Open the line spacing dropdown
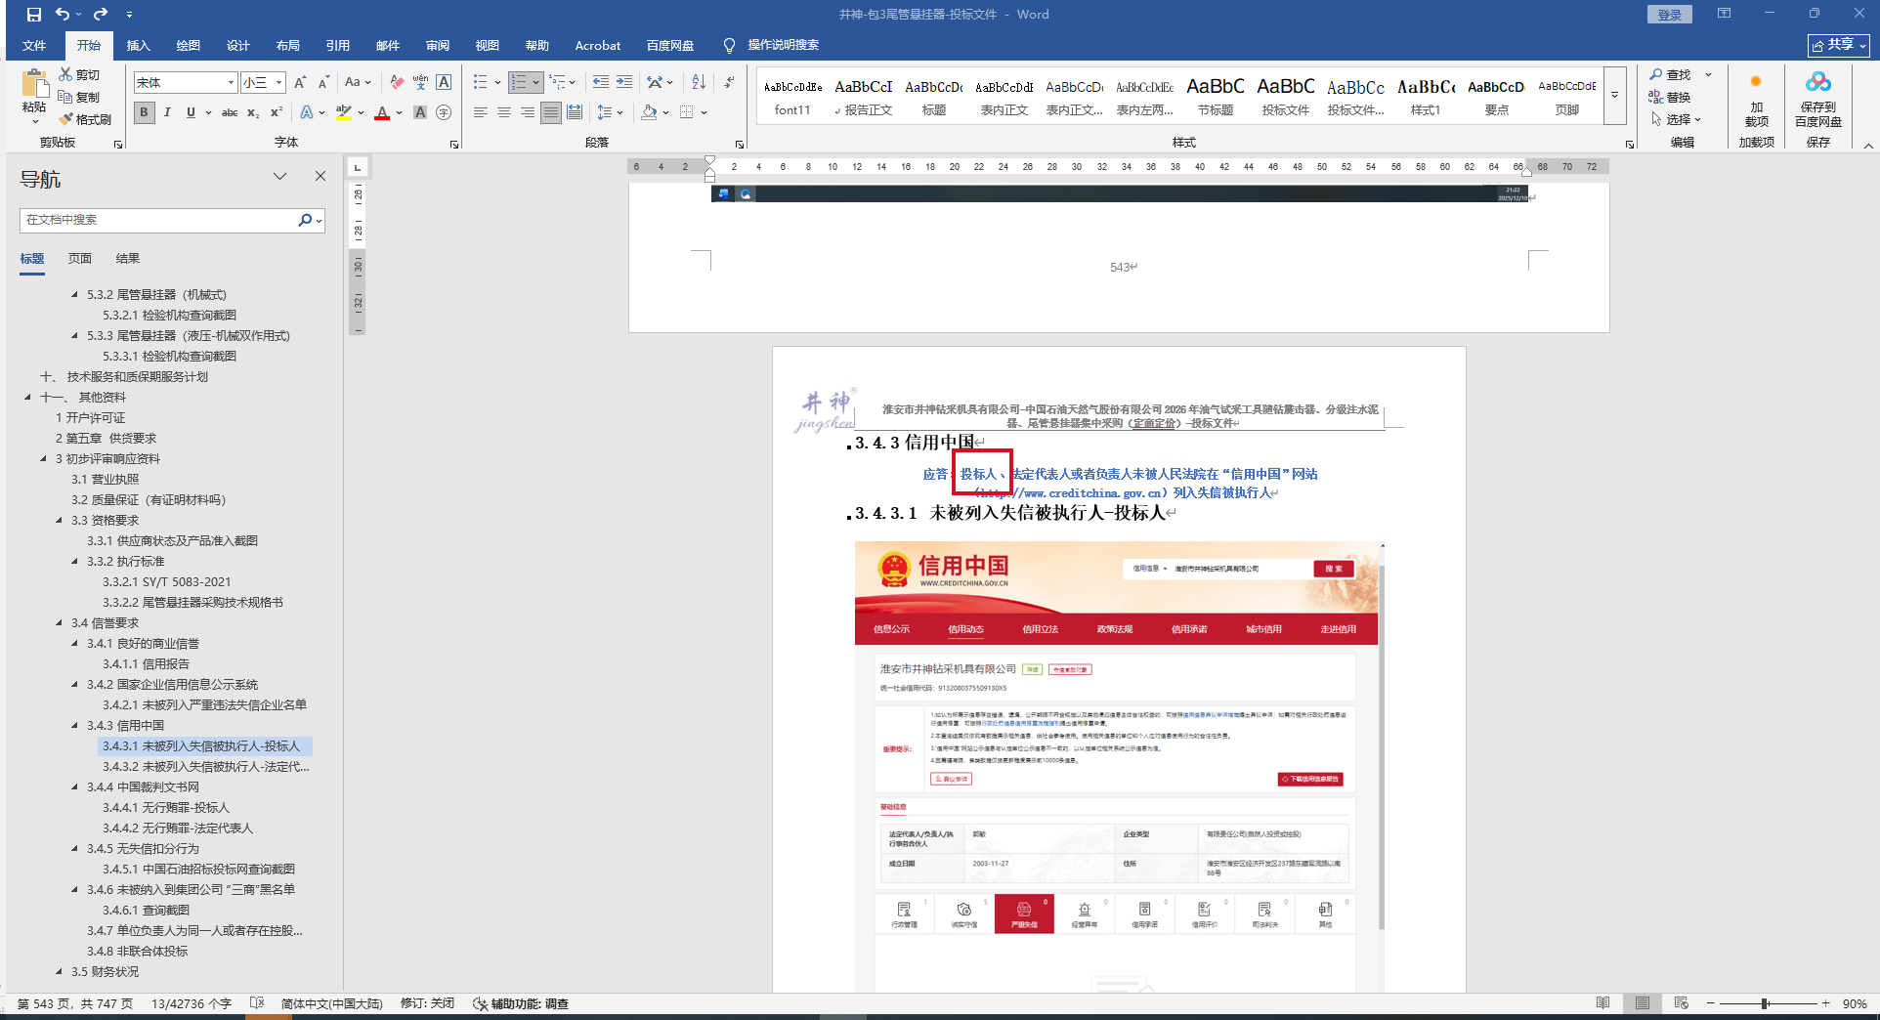 (x=610, y=112)
